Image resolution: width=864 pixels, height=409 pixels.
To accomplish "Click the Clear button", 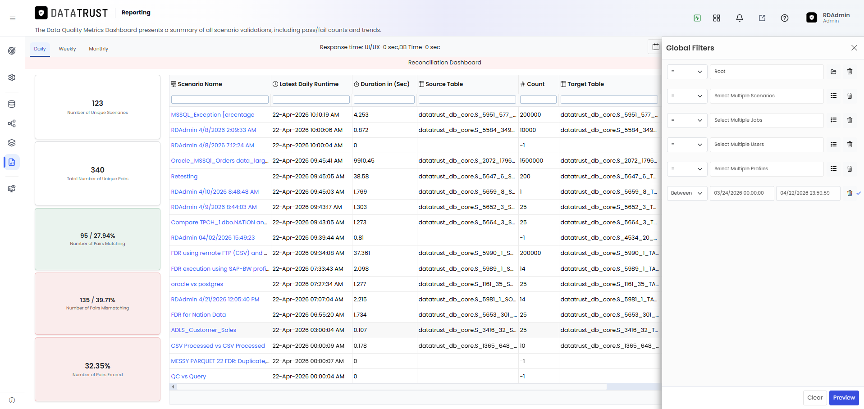I will [x=814, y=398].
